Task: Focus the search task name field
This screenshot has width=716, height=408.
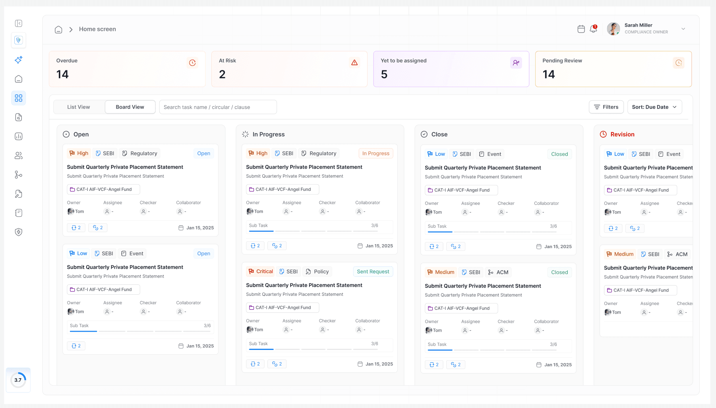Action: point(218,107)
